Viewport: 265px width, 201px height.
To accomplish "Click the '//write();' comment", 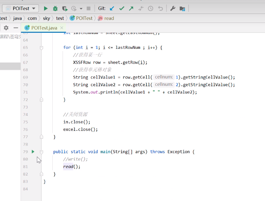I will tap(75, 159).
